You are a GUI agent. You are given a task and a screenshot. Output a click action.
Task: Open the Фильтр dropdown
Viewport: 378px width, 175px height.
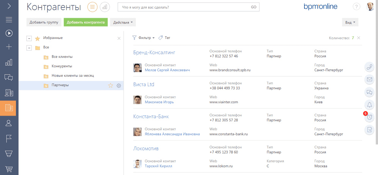[144, 38]
